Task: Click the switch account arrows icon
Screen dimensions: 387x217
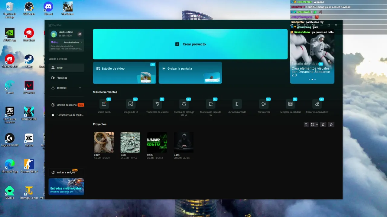Action: [x=80, y=34]
